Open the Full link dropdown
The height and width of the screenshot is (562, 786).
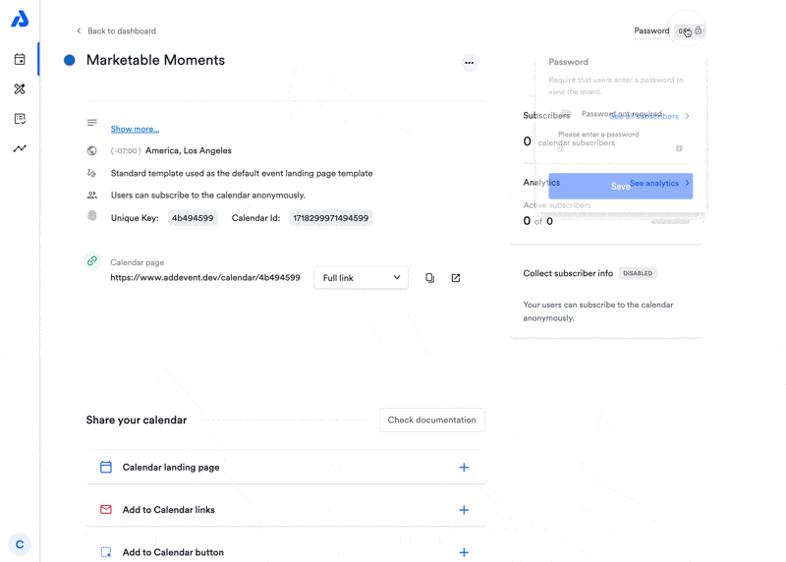coord(361,278)
